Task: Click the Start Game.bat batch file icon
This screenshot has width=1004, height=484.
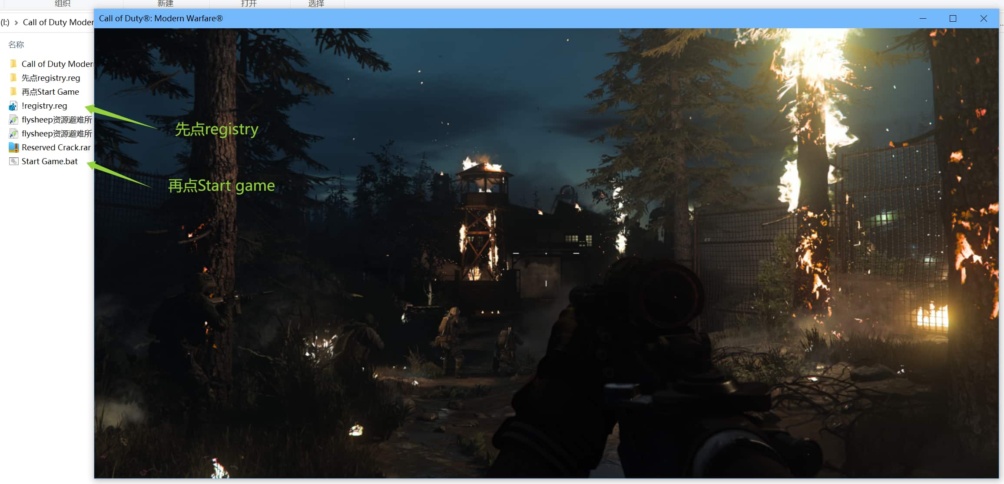Action: [13, 161]
